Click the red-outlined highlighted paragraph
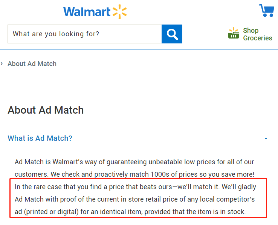The image size is (278, 225). point(138,198)
